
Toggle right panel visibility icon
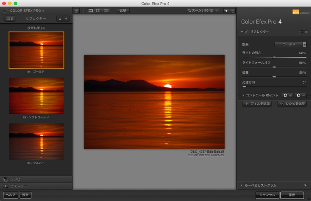pyautogui.click(x=232, y=11)
